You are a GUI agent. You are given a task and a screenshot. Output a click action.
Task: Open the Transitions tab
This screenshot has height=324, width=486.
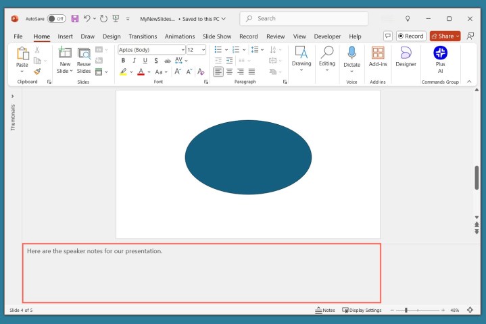tap(143, 36)
